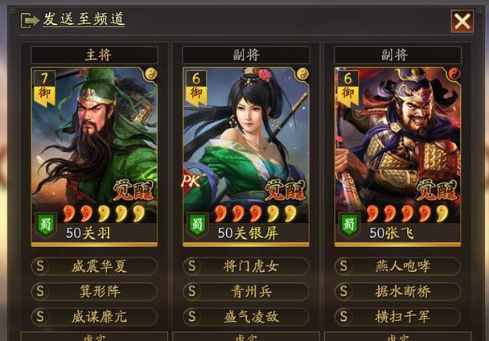Click the 蜀 faction badge on 关银屏
Image resolution: width=489 pixels, height=341 pixels.
tap(197, 225)
